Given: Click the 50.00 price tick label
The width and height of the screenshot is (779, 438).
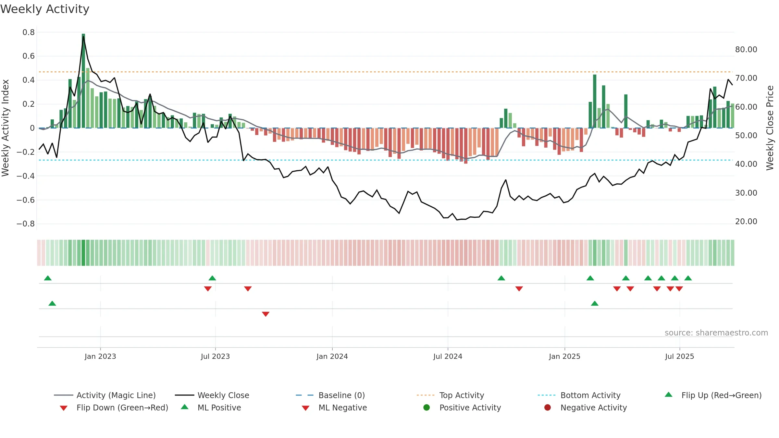Looking at the screenshot, I should [x=746, y=135].
